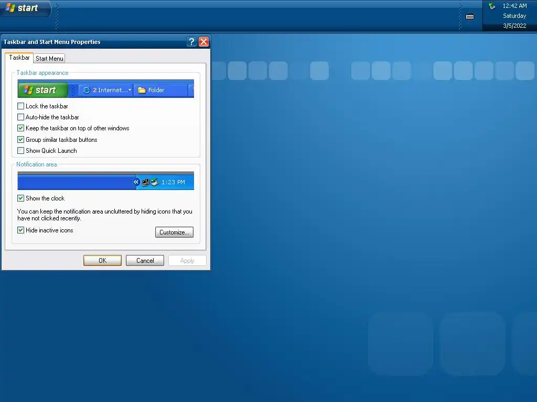This screenshot has width=537, height=402.
Task: Click the Safely Remove Hardware tray icon
Action: pyautogui.click(x=492, y=6)
